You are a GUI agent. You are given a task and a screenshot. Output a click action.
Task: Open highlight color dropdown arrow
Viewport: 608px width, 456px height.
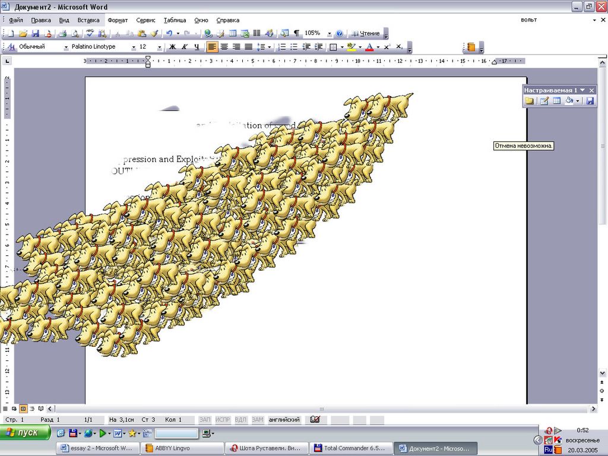tap(360, 47)
